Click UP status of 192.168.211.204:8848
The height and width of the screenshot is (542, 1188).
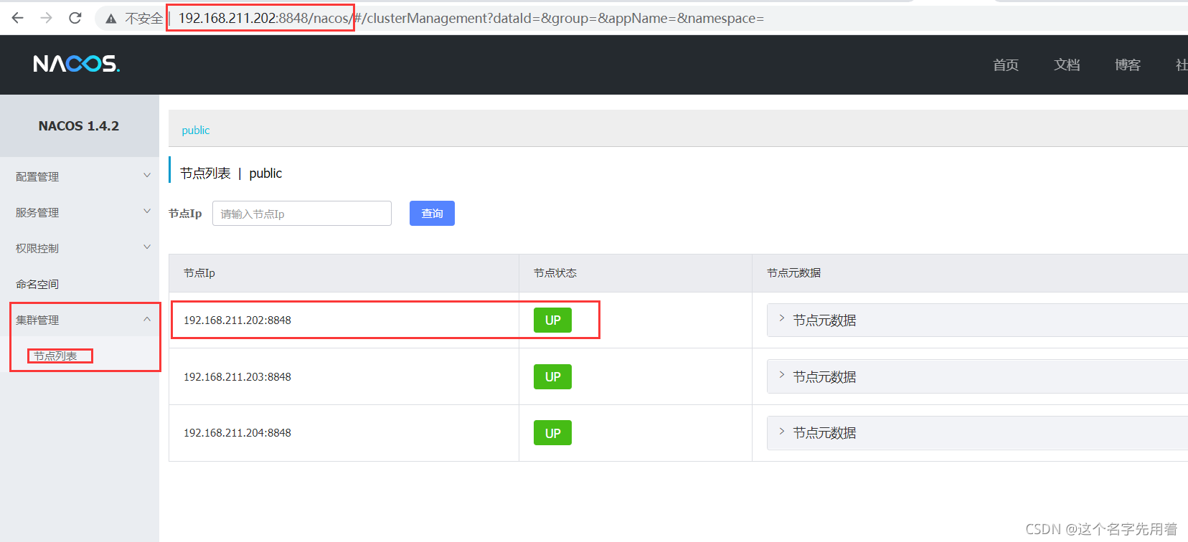click(x=552, y=433)
